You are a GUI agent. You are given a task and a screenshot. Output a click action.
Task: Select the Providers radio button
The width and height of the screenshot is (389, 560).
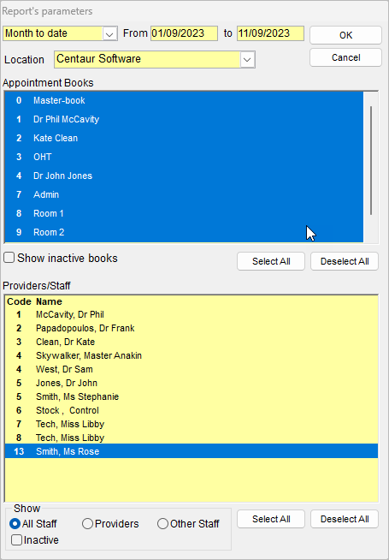click(x=87, y=524)
